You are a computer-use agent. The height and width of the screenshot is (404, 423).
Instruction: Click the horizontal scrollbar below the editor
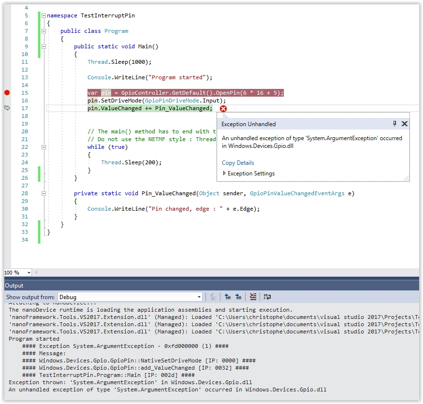coord(218,272)
